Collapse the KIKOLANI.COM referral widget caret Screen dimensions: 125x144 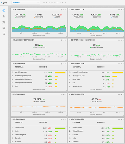[x=12, y=64]
